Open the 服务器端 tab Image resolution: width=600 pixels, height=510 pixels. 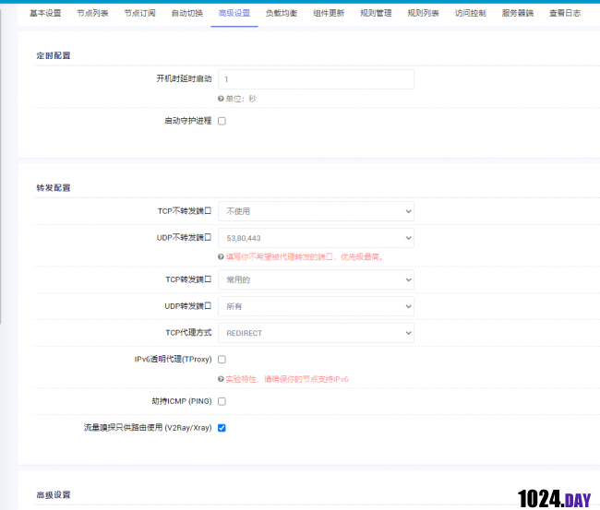[517, 14]
